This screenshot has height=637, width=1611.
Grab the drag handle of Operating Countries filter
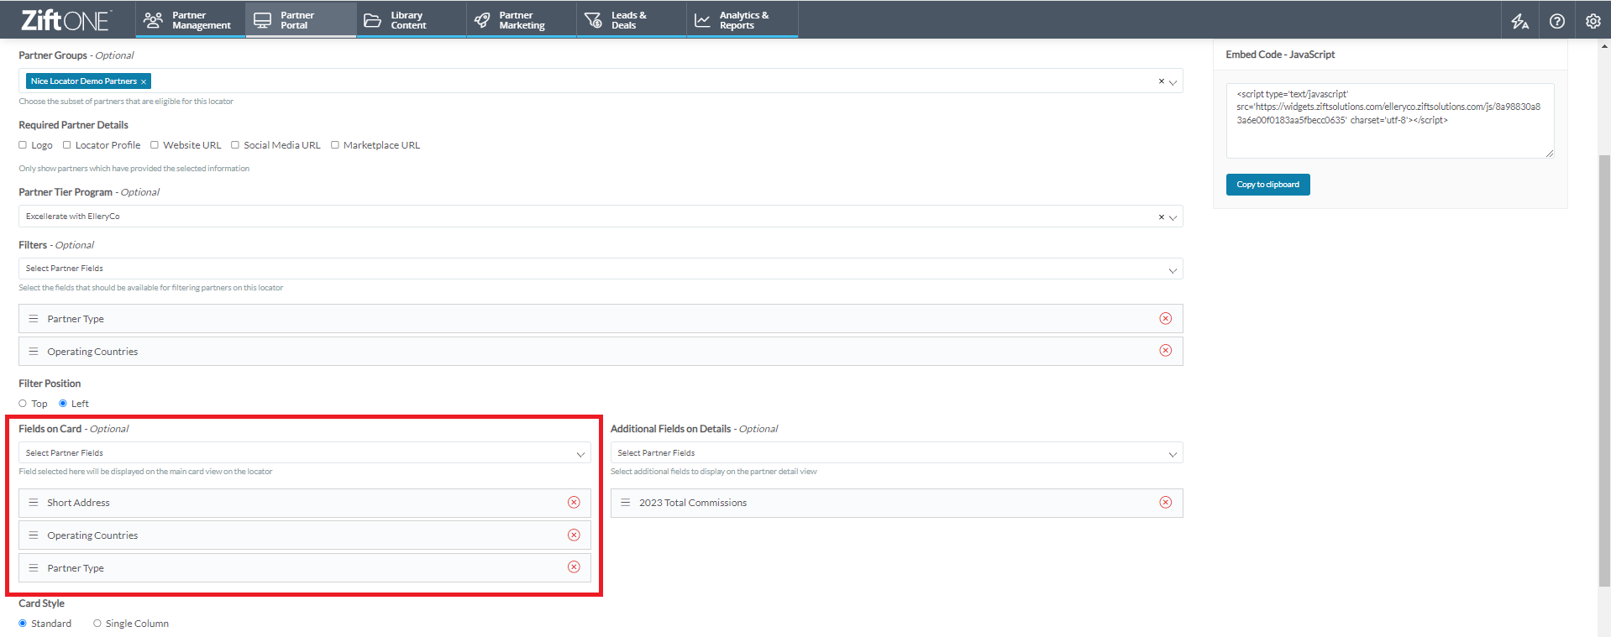click(x=34, y=352)
